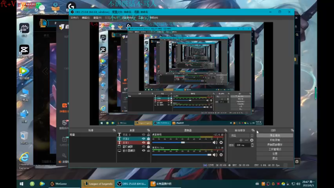Screen dimensions: 334x188
Task: Pop out the 控件 controls dock
Action: click(x=292, y=130)
